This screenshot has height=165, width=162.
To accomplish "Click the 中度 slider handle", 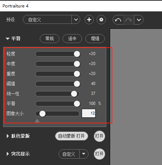I will point(77,64).
